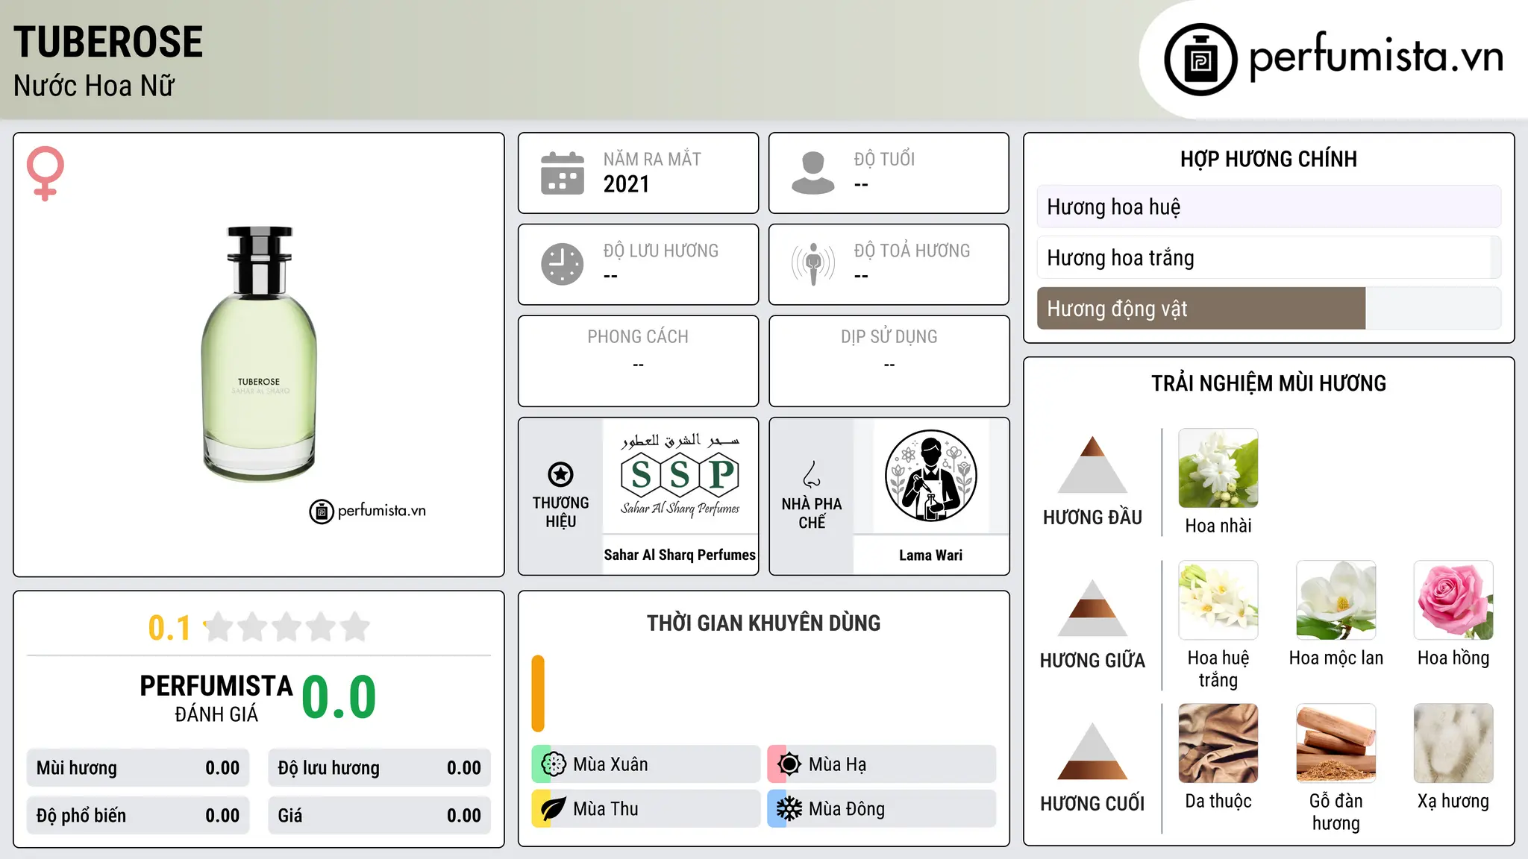1528x859 pixels.
Task: Click the Hương giữa pyramid icon
Action: pos(1092,608)
